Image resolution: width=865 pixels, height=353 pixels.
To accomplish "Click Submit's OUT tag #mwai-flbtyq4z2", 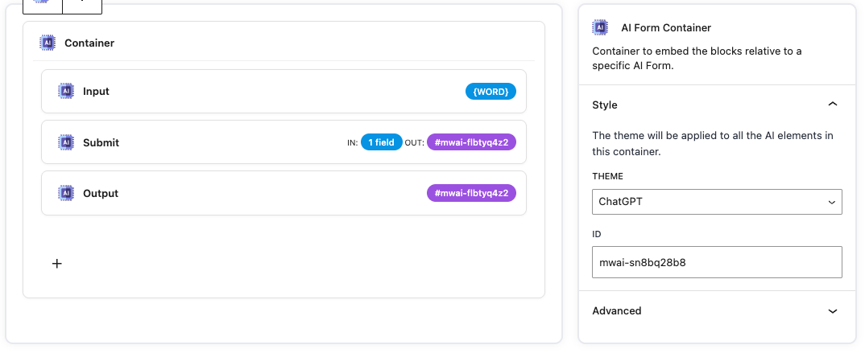I will pyautogui.click(x=472, y=142).
